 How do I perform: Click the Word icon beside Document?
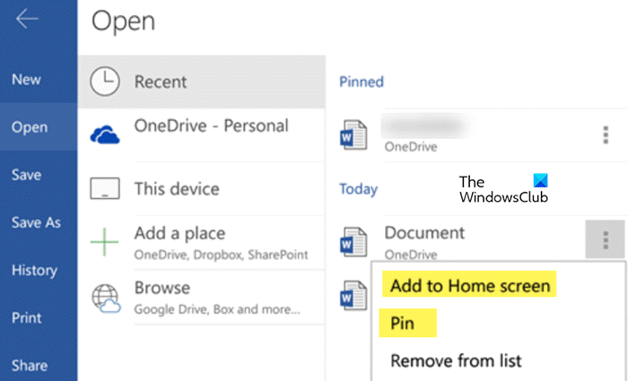354,241
